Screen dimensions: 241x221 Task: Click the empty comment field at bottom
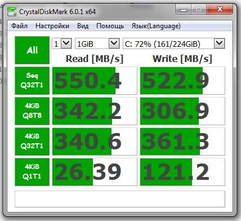[x=120, y=199]
